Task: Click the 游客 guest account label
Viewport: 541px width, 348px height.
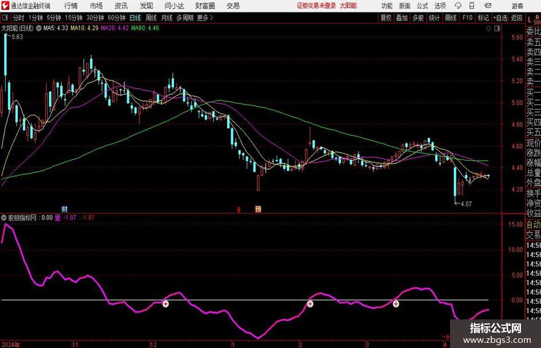Action: click(517, 6)
